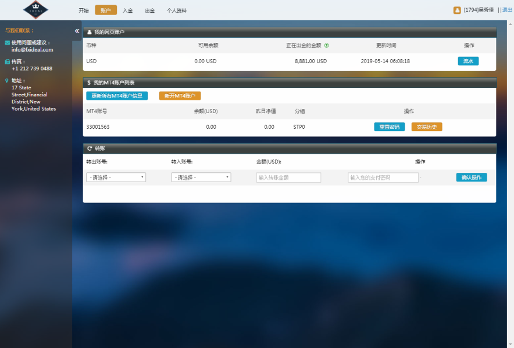The image size is (514, 348).
Task: Click the fax icon beside 传真
Action: (7, 61)
